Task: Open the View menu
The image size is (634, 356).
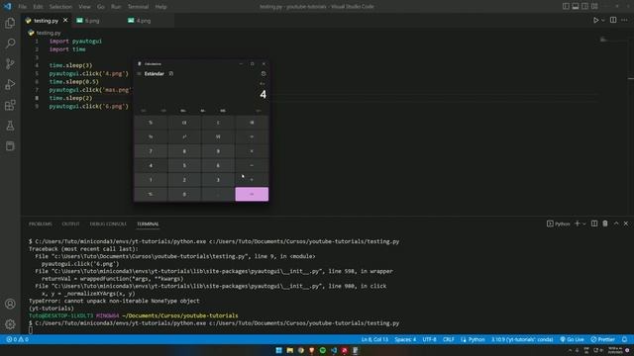Action: (x=84, y=7)
